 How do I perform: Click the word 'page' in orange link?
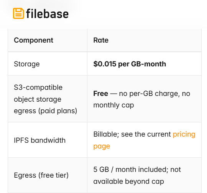102,146
